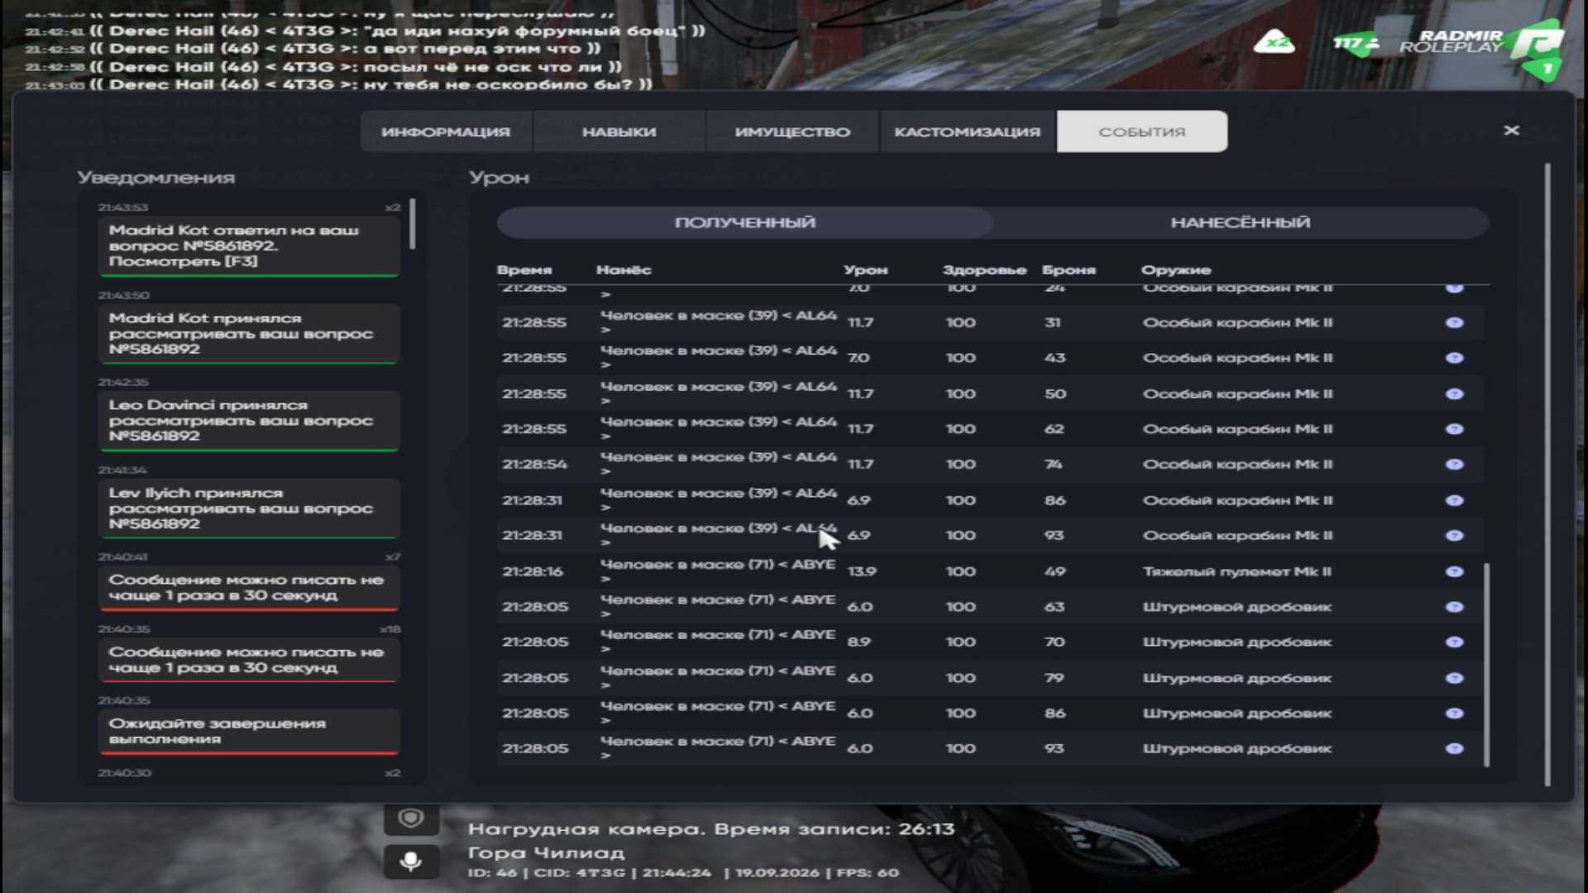Close the events panel with X
The height and width of the screenshot is (893, 1588).
coord(1512,131)
